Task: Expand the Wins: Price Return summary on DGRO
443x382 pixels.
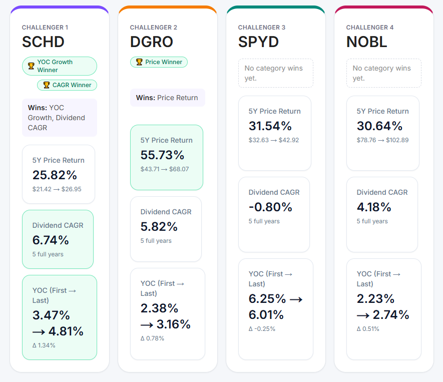Action: (167, 98)
